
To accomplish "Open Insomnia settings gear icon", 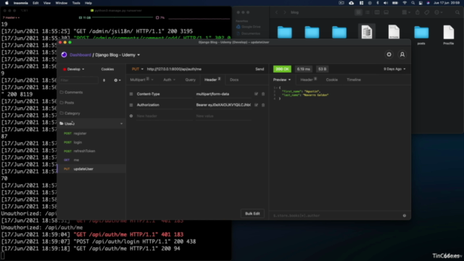I will tap(389, 54).
